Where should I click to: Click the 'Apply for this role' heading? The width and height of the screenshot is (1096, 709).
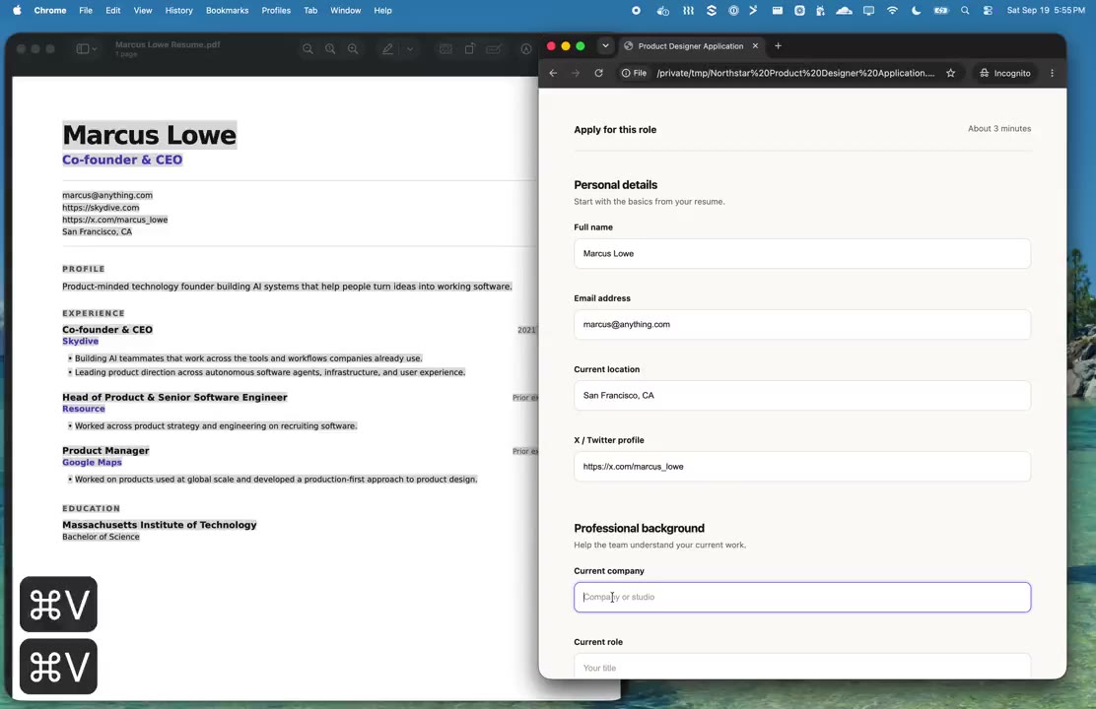(615, 129)
